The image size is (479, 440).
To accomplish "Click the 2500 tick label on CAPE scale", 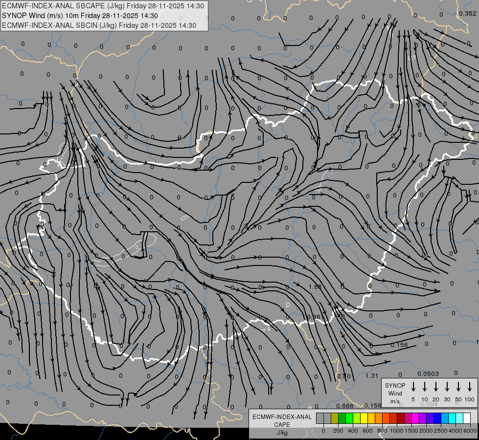I will [x=440, y=431].
